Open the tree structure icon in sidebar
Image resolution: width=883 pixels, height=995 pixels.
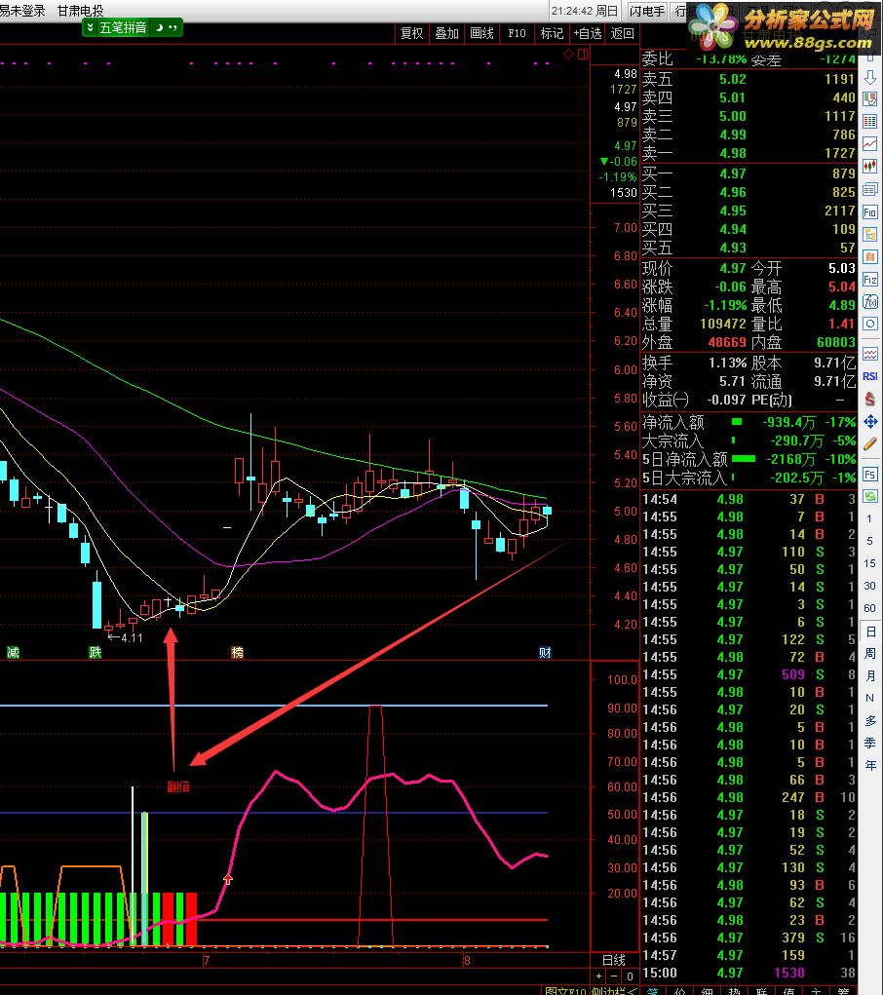point(869,234)
